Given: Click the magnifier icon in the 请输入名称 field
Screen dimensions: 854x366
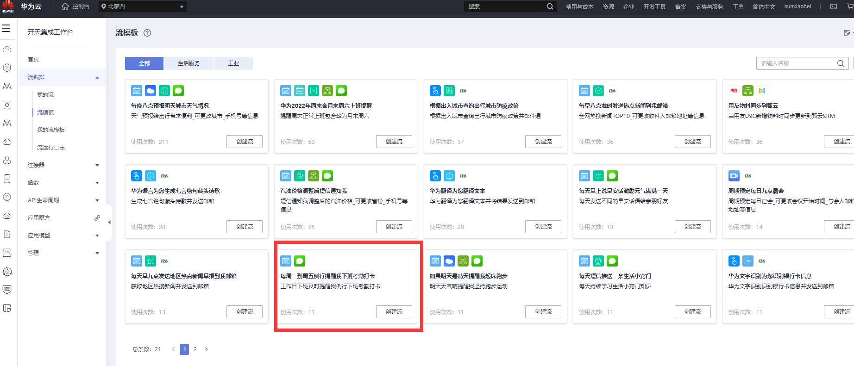Looking at the screenshot, I should click(841, 63).
